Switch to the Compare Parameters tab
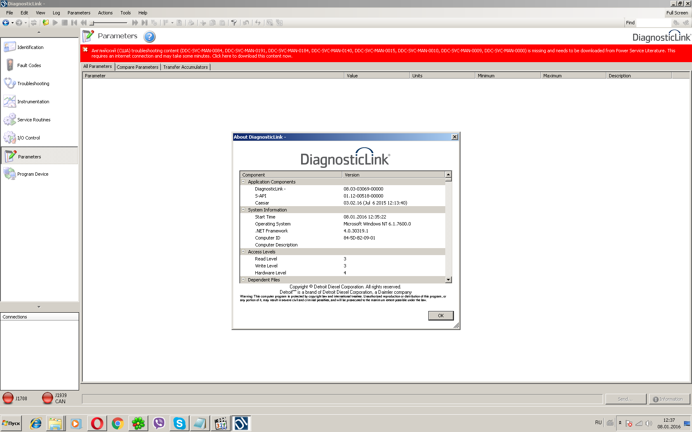Screen dimensions: 692x432 coord(138,67)
